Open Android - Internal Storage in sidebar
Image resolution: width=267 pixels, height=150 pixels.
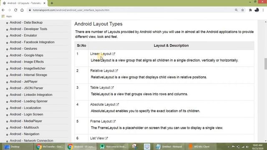click(28, 75)
